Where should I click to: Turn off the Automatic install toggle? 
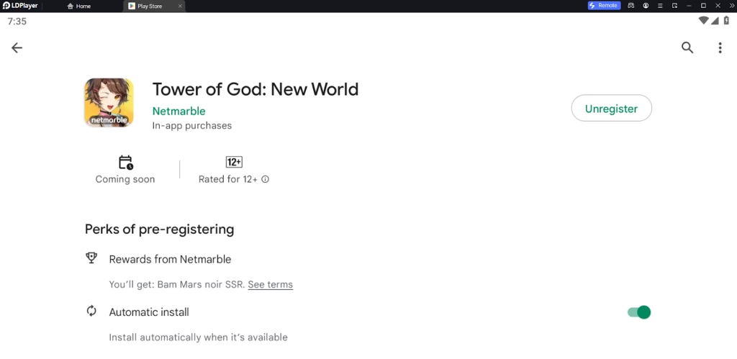coord(639,312)
